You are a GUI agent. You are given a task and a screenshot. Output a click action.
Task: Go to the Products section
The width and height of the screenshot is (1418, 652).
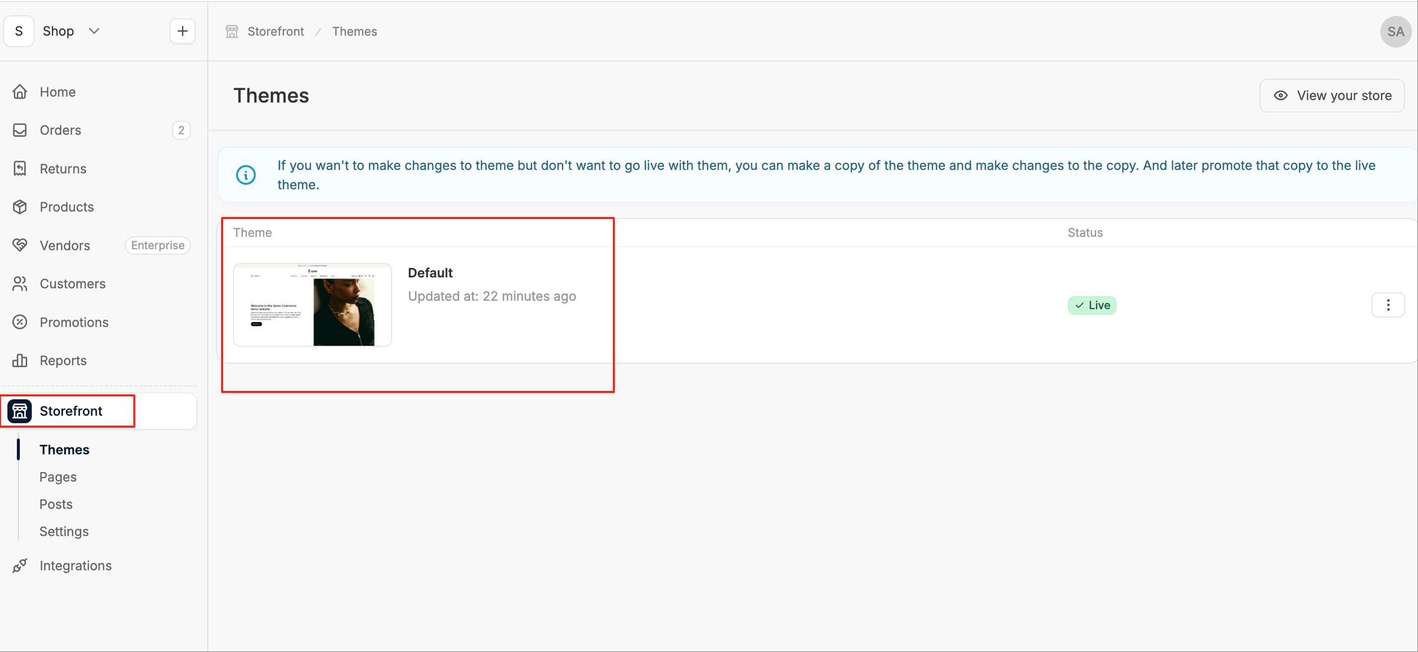(x=99, y=207)
